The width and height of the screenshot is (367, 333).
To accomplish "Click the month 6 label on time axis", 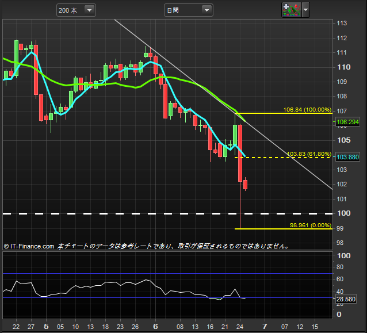I will point(155,327).
